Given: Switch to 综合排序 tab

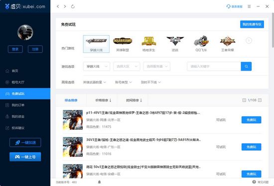Looking at the screenshot, I should pos(71,100).
